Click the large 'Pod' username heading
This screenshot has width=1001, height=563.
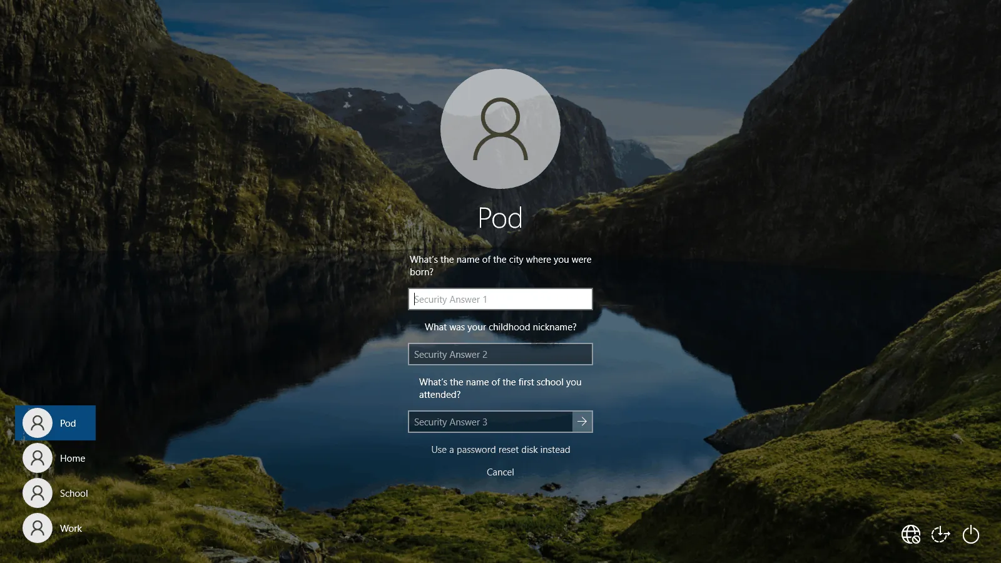click(x=500, y=218)
